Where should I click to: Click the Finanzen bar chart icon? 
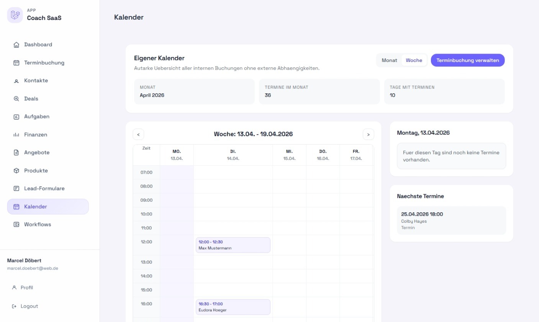[16, 135]
